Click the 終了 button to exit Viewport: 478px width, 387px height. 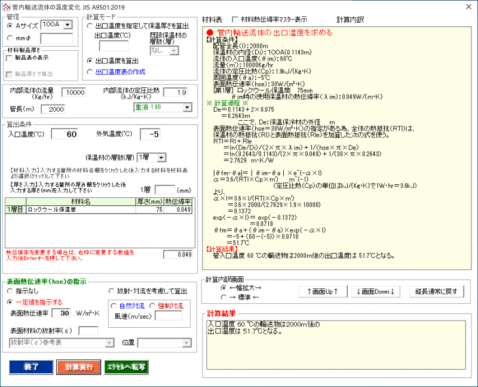click(x=30, y=367)
